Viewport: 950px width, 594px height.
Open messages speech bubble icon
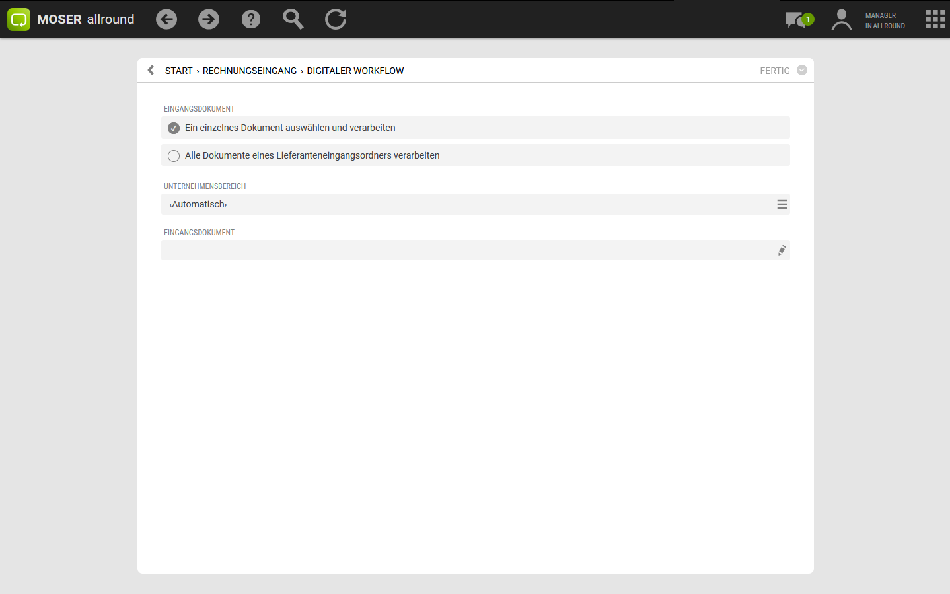795,20
